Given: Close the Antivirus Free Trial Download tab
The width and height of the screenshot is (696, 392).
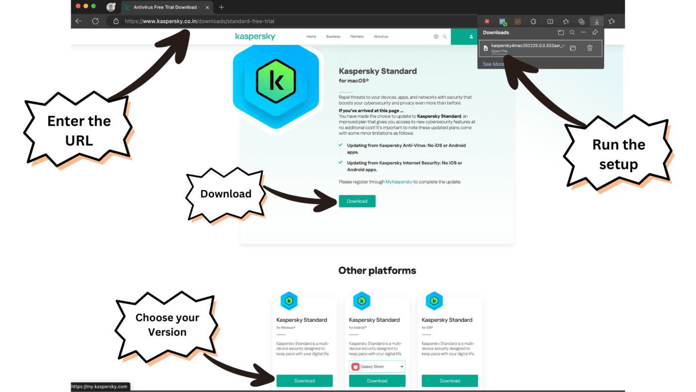Looking at the screenshot, I should (x=206, y=7).
